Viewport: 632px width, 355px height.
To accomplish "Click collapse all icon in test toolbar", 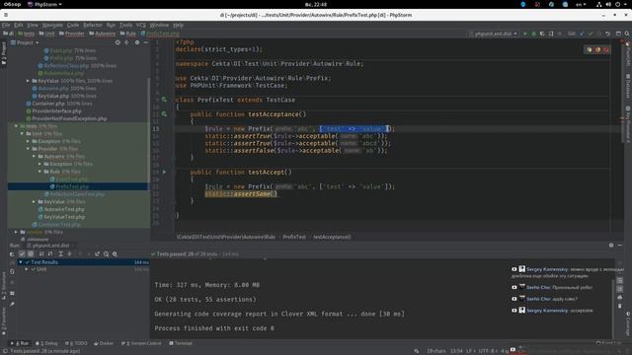I will tap(69, 254).
